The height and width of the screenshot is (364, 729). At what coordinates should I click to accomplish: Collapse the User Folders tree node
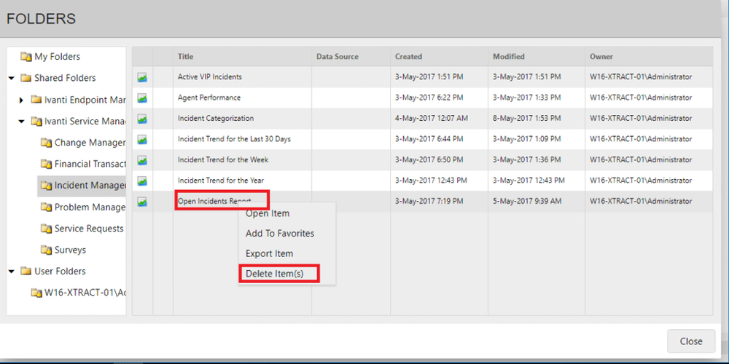pyautogui.click(x=11, y=271)
